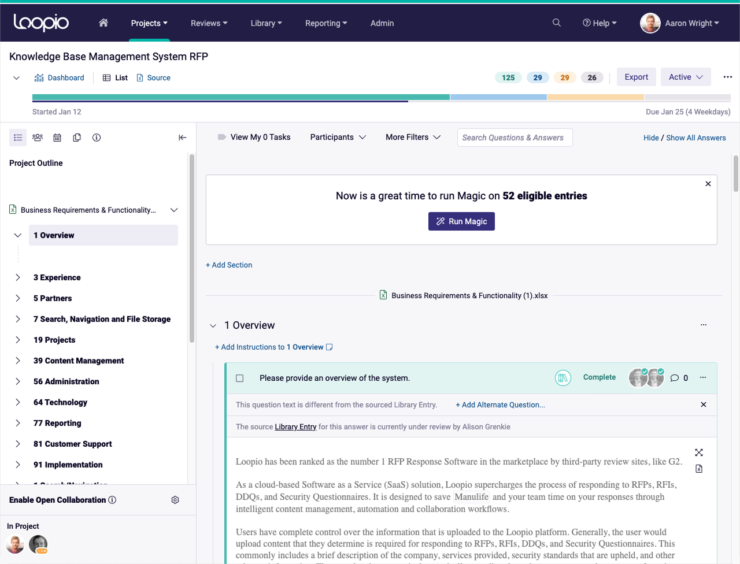Switch to the List view
740x564 pixels.
[x=115, y=77]
